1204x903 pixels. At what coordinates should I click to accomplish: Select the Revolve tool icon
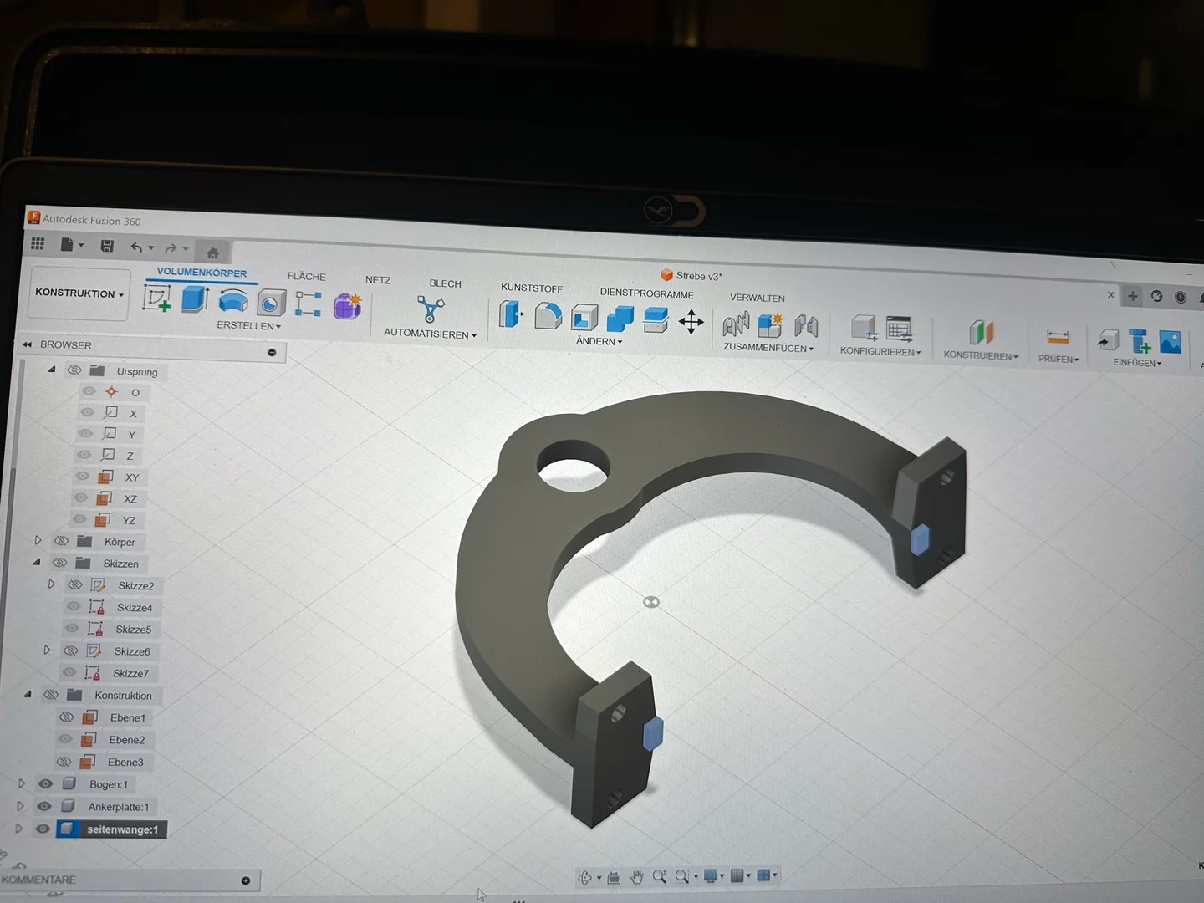tap(233, 301)
